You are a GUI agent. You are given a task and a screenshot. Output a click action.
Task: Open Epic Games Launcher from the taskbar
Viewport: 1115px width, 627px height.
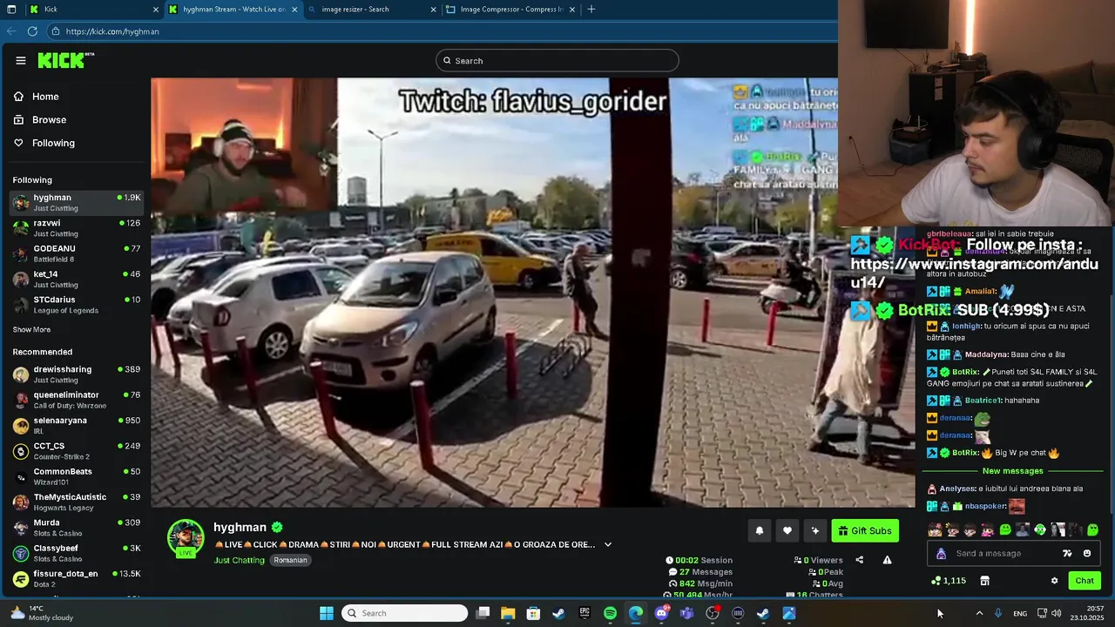tap(585, 613)
